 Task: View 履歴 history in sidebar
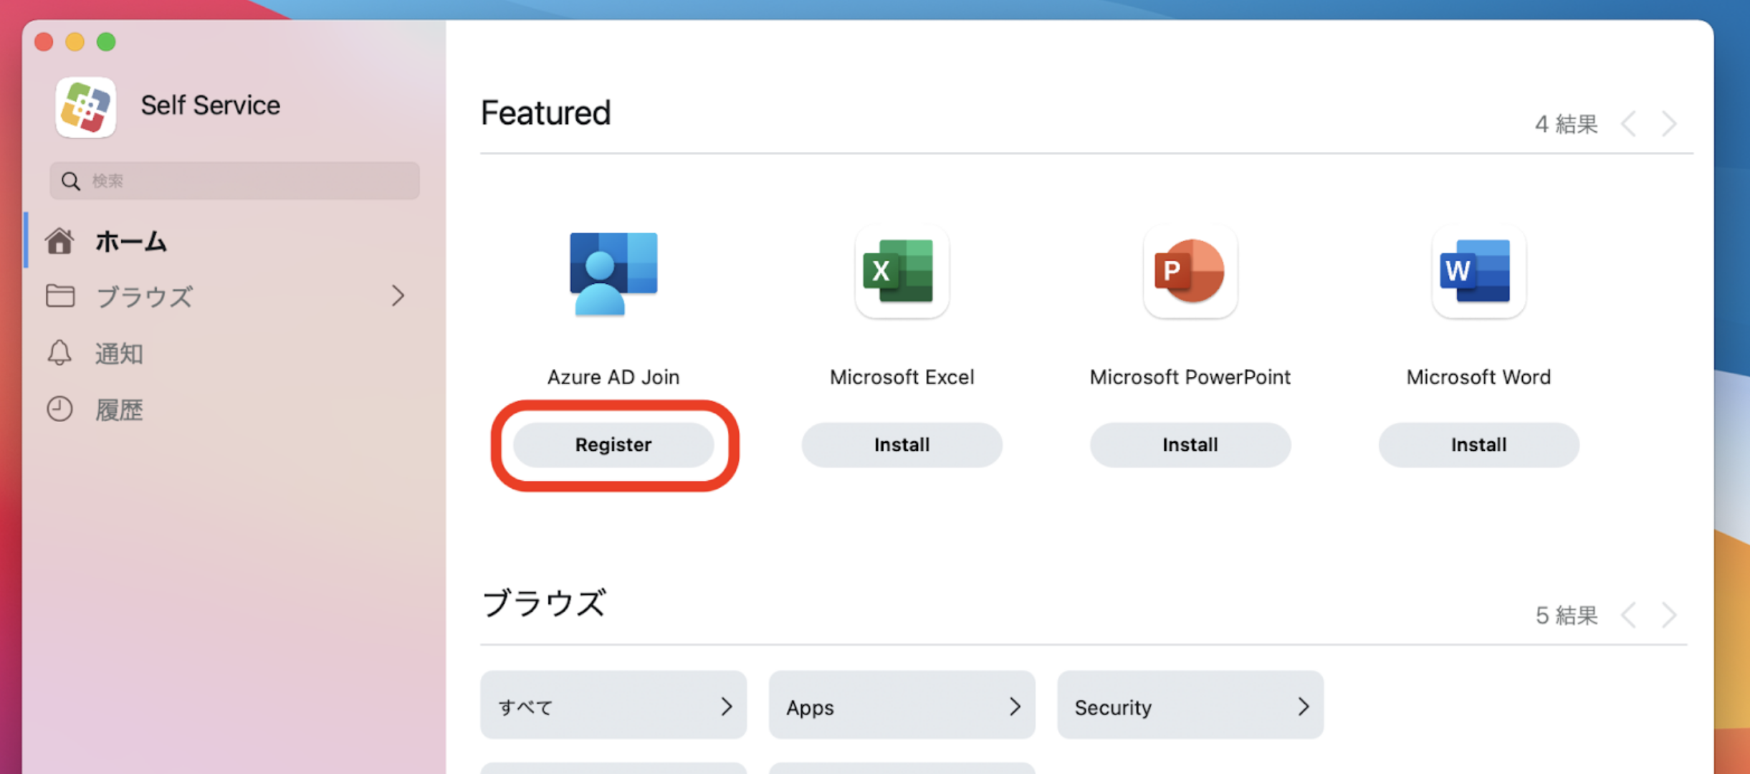point(119,409)
